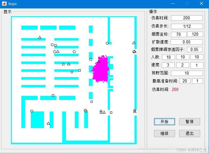
Task: Click the last 人数 field
Action: [197, 57]
